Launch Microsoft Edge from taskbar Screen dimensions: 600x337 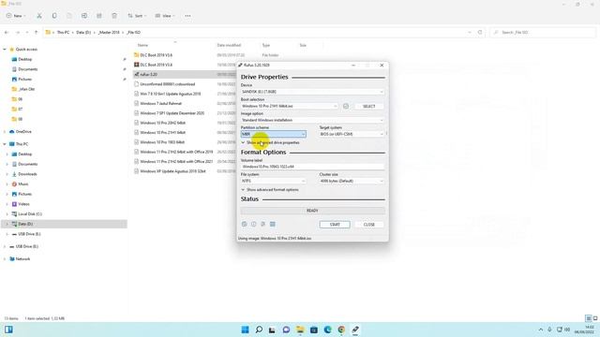tap(327, 330)
